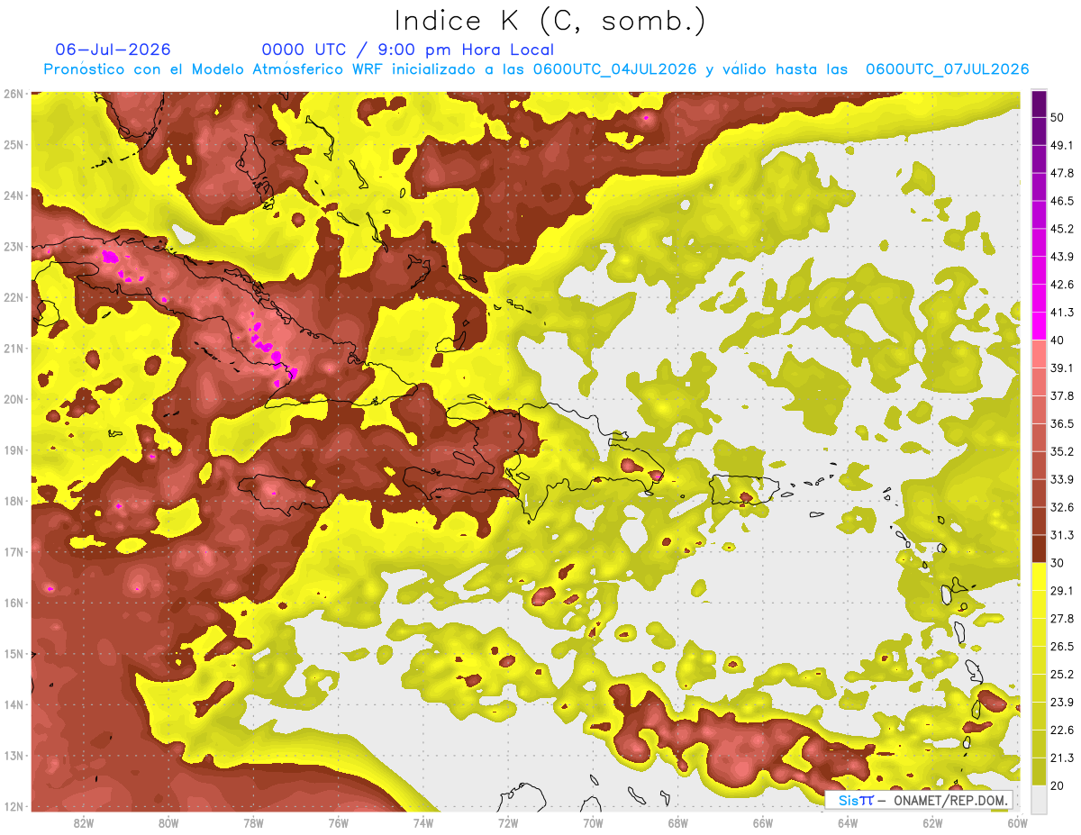The width and height of the screenshot is (1081, 835).
Task: Click the '70W' longitude label
Action: pos(593,822)
